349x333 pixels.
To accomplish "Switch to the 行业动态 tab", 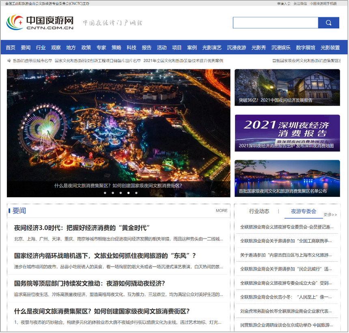I will click(259, 211).
